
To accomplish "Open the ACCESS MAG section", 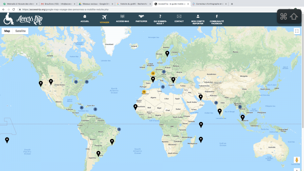I will tap(122, 16).
